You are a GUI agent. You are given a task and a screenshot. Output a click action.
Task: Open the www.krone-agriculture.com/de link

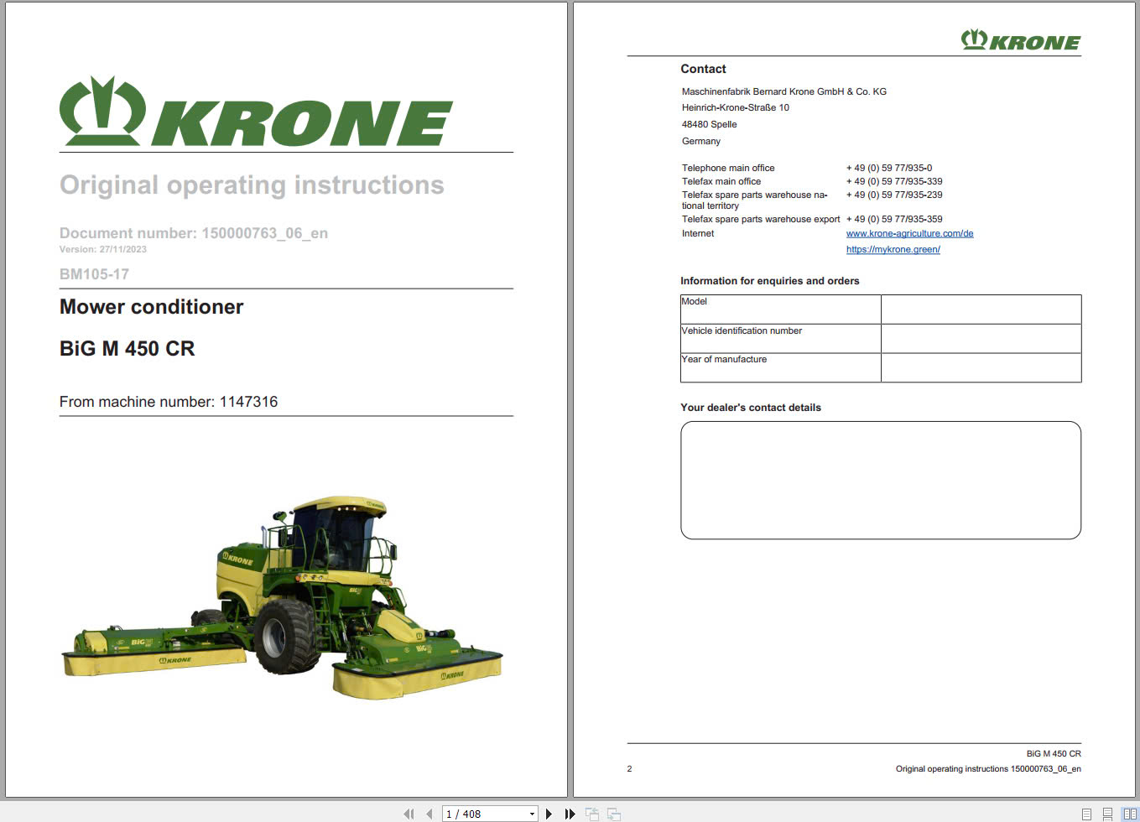tap(910, 233)
